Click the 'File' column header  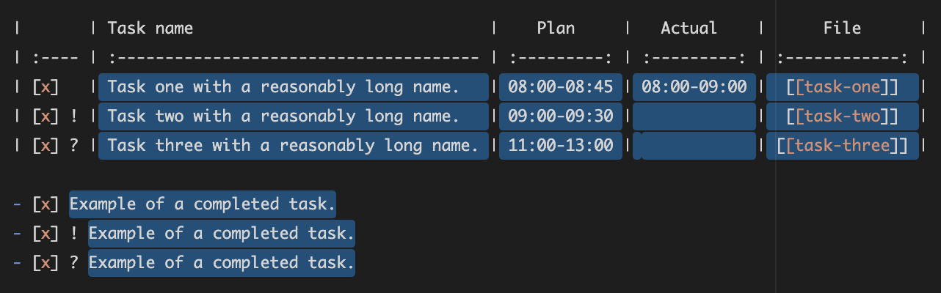(842, 29)
